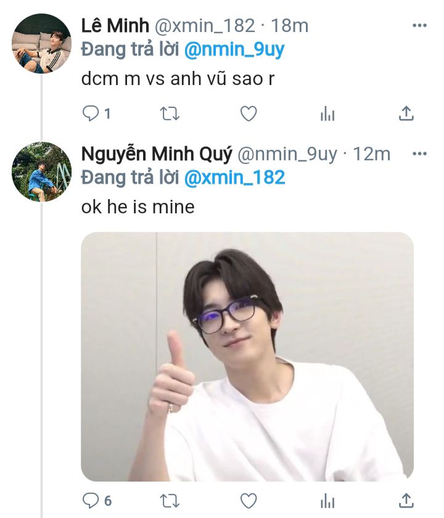Viewport: 444px width, 518px height.
Task: Expand the attached thumbs-up photo
Action: (x=247, y=356)
